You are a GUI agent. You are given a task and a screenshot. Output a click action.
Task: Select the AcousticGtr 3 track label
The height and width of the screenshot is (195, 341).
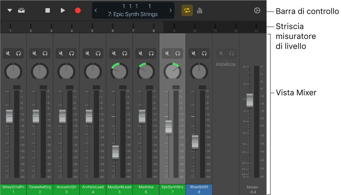tap(66, 189)
